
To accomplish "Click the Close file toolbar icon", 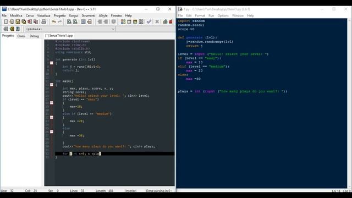I will pos(30,21).
